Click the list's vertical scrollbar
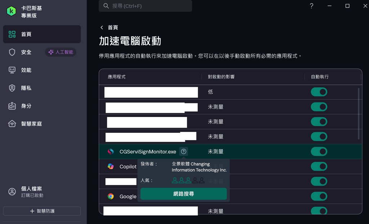 pos(359,114)
